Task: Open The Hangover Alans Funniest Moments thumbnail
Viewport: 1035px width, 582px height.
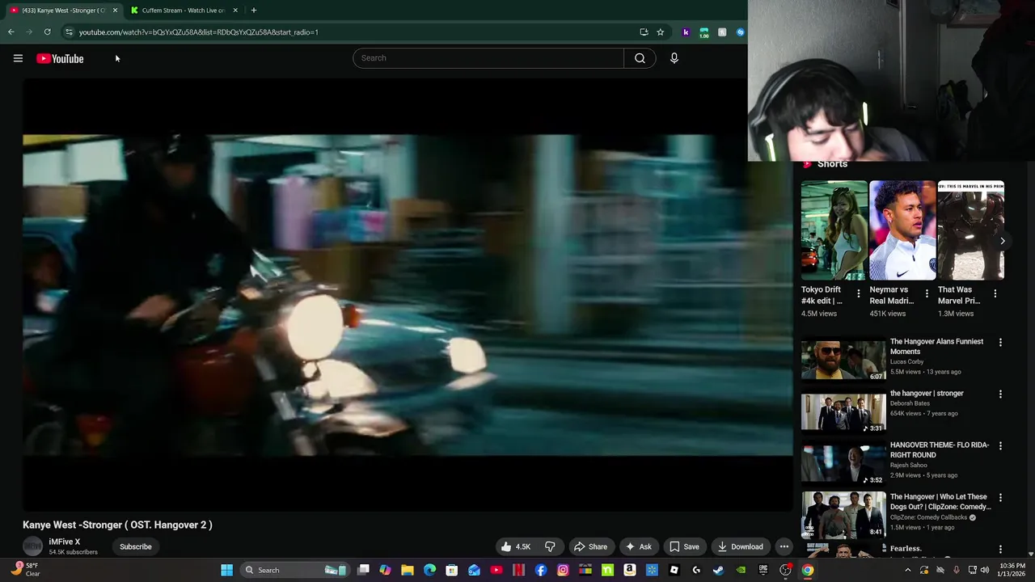Action: pos(843,361)
